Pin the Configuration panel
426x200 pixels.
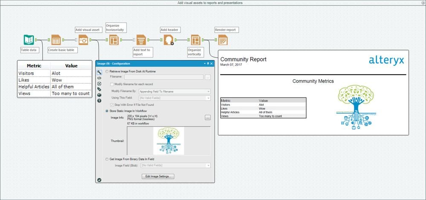click(208, 63)
